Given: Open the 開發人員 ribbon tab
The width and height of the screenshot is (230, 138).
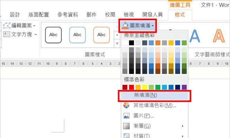Looking at the screenshot, I should pyautogui.click(x=153, y=14).
